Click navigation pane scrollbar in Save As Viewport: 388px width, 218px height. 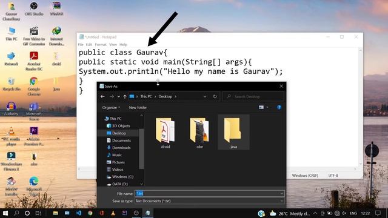tap(141, 150)
